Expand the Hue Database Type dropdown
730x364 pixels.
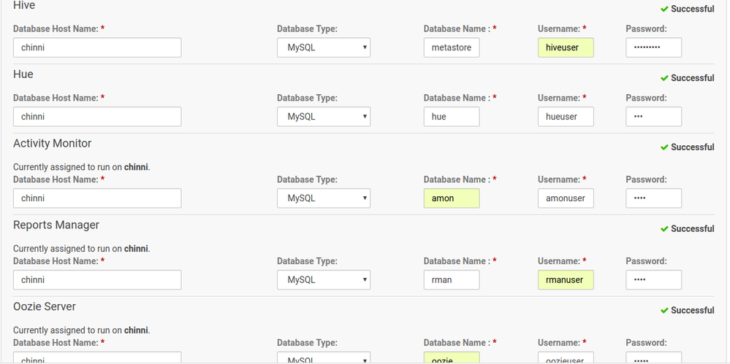click(324, 117)
